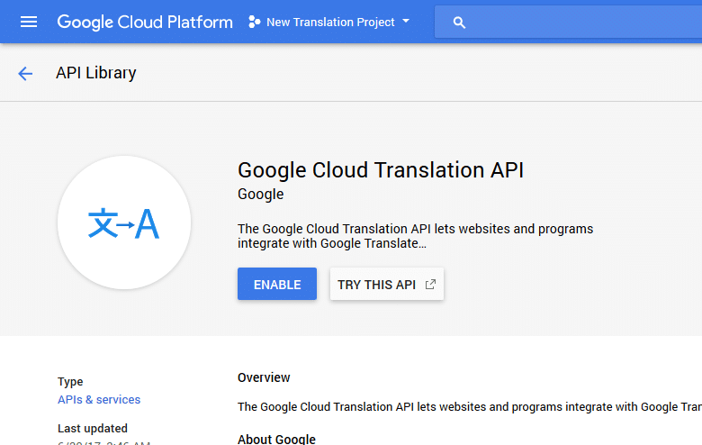Click the API Library heading
Image resolution: width=702 pixels, height=445 pixels.
click(95, 73)
